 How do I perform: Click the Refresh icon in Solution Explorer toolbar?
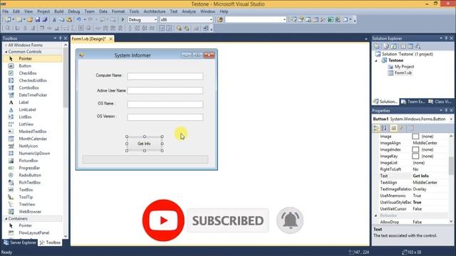[393, 46]
